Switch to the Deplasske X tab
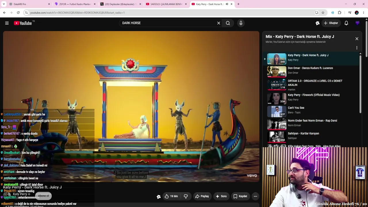 120,4
